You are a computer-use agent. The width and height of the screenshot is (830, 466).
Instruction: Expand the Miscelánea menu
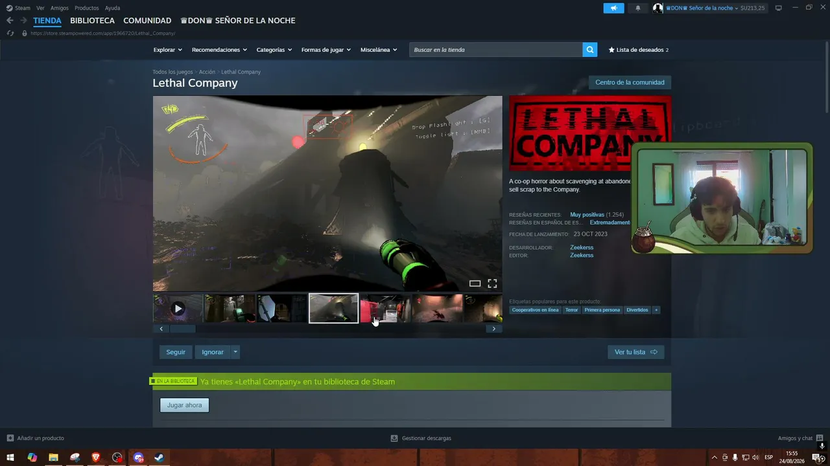tap(379, 50)
